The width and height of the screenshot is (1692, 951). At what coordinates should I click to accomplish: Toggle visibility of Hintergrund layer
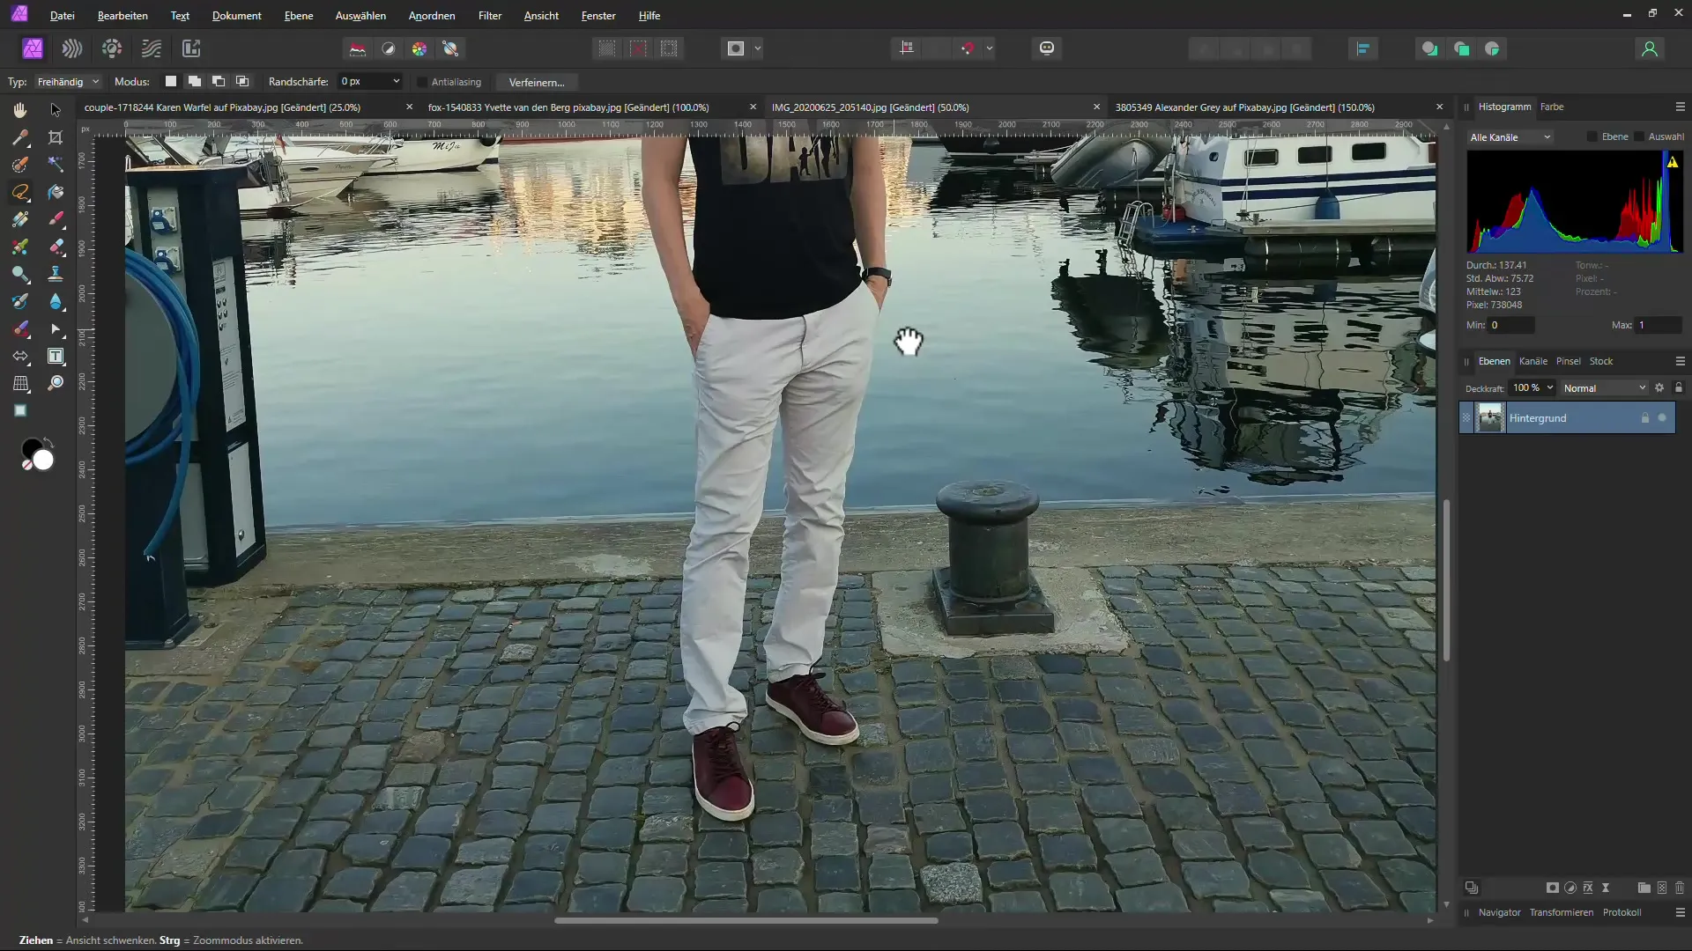pos(1662,418)
